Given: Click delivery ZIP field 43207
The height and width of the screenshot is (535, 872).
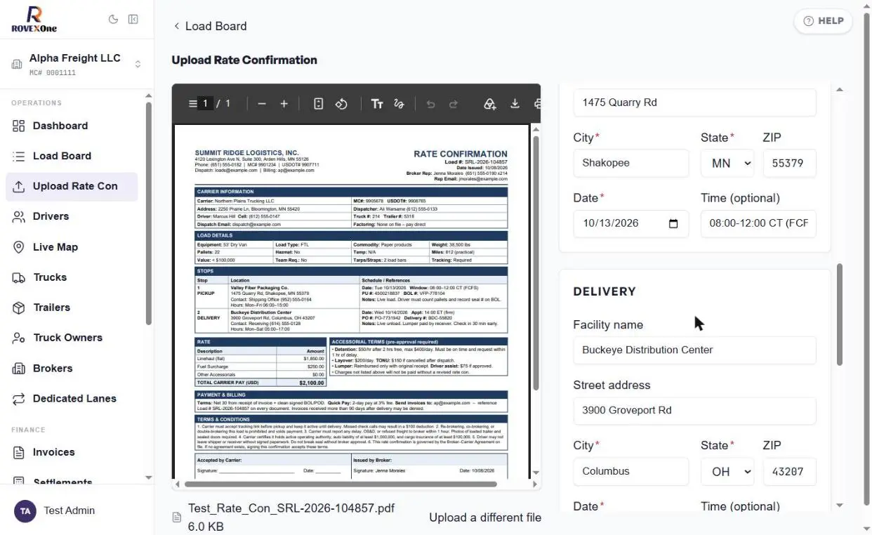Looking at the screenshot, I should pyautogui.click(x=790, y=471).
